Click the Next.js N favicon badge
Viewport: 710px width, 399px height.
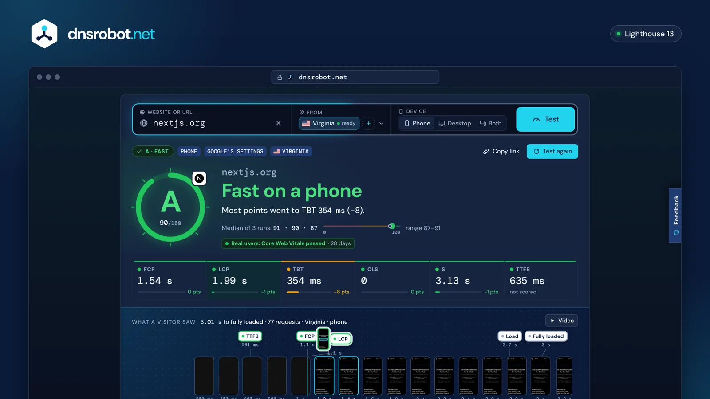tap(199, 178)
